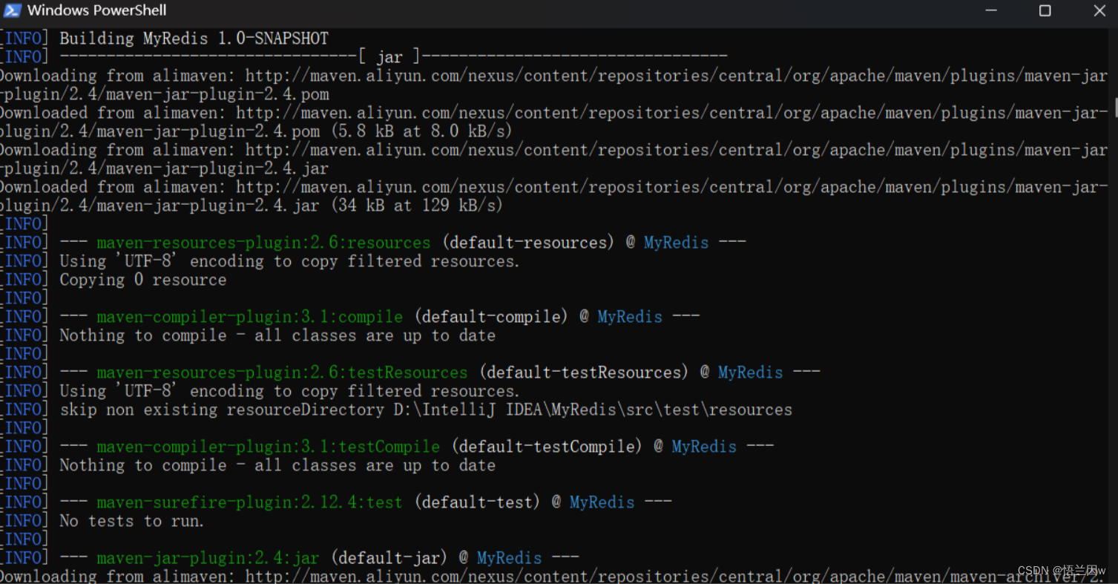1118x584 pixels.
Task: Click 'No tests to run.' line
Action: (x=132, y=521)
